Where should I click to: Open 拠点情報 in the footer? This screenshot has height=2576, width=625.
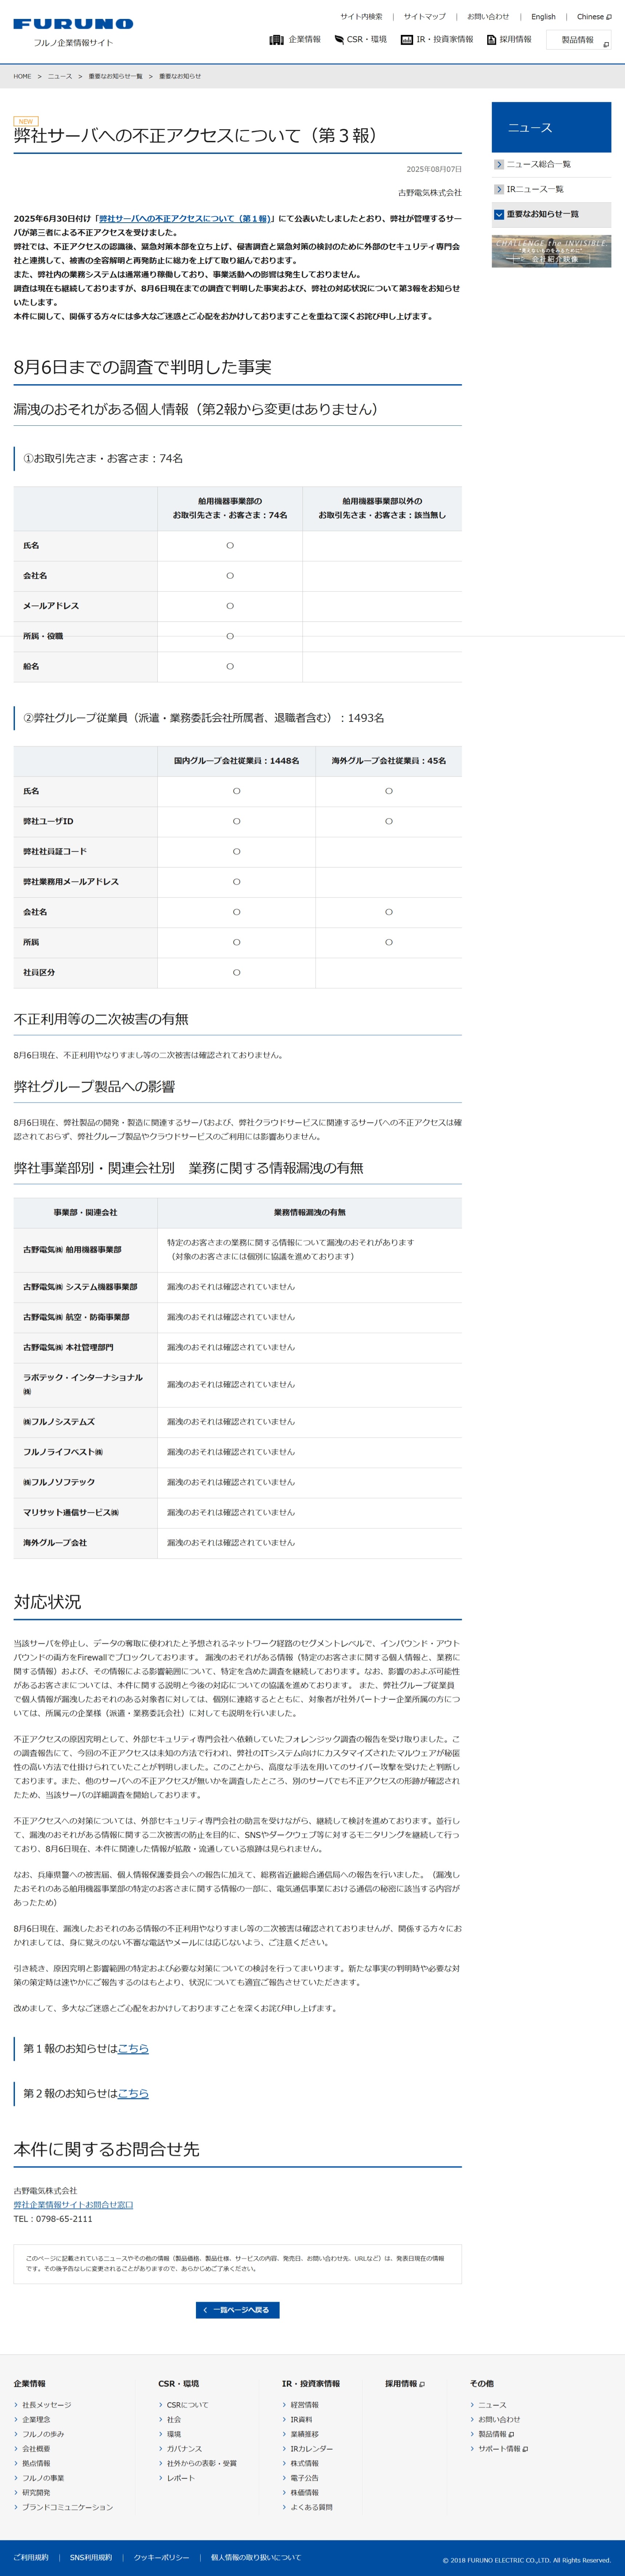pyautogui.click(x=36, y=2463)
